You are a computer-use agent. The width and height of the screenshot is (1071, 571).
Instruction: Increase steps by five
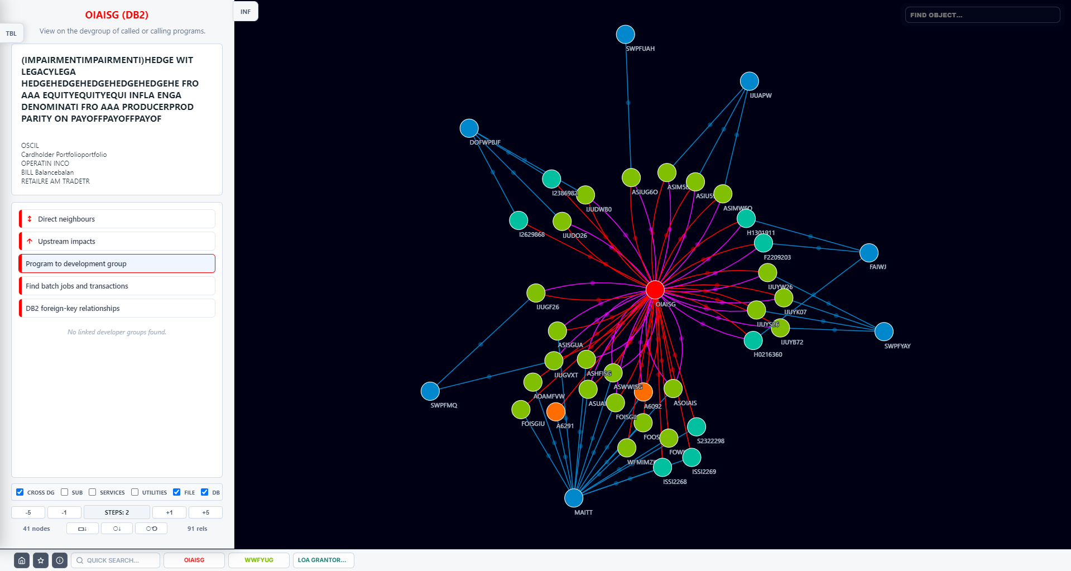point(205,512)
